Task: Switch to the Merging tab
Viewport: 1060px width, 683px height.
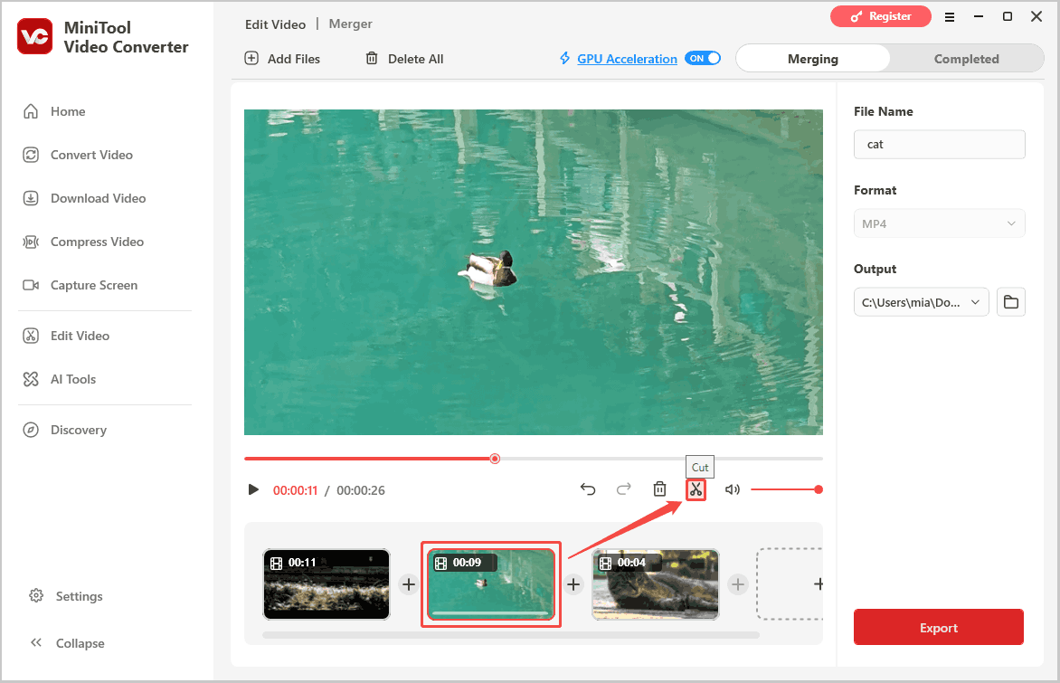Action: [x=812, y=59]
